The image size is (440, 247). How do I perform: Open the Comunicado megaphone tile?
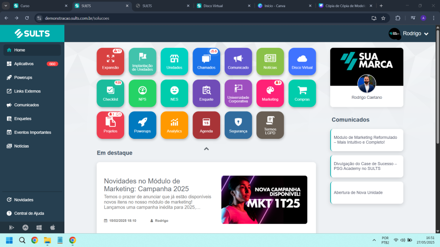tap(238, 61)
